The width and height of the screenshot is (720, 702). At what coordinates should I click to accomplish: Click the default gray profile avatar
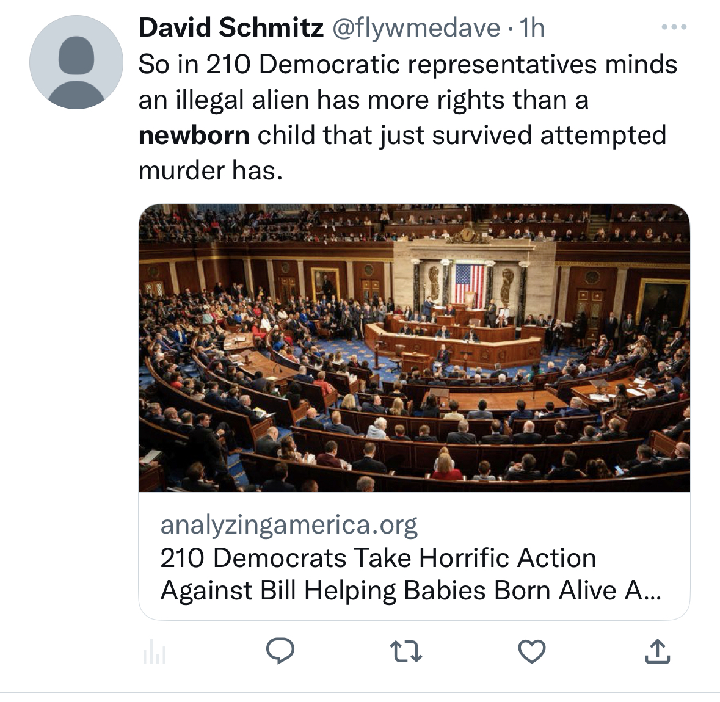coord(76,63)
